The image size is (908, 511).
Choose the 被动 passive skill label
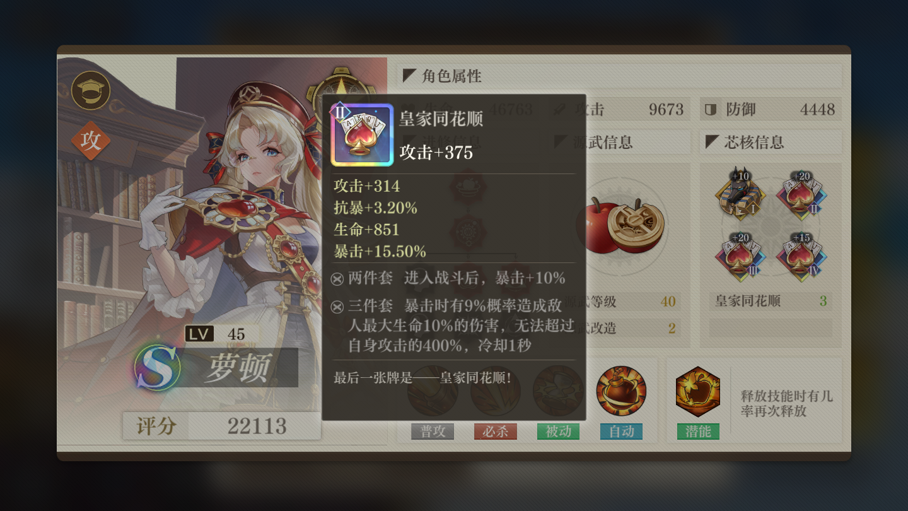coord(558,432)
